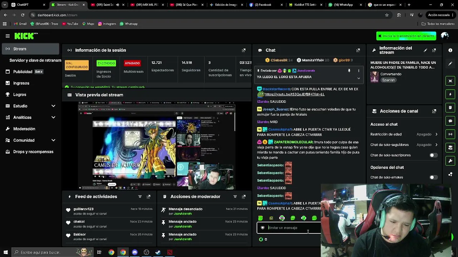Open the profile avatar menu
The height and width of the screenshot is (257, 458).
click(x=445, y=36)
